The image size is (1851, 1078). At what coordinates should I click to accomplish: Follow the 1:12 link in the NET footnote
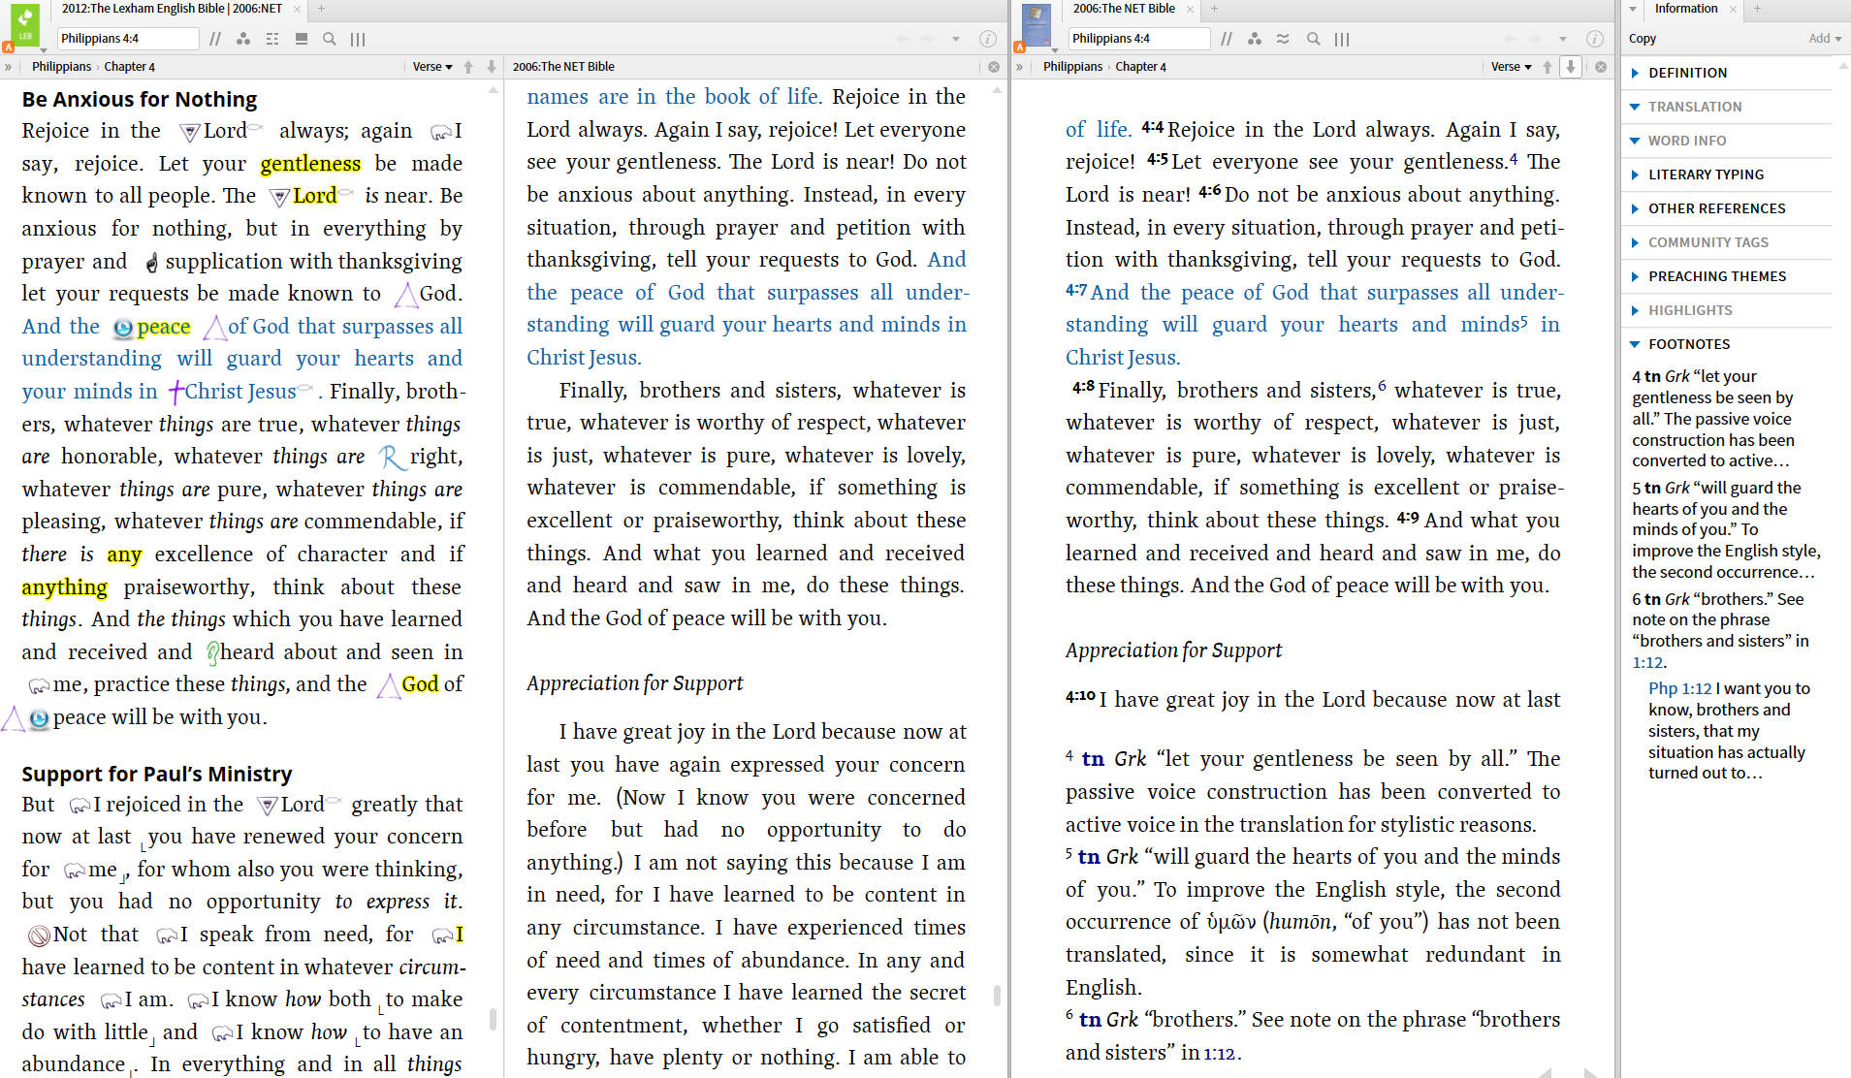1219,1054
